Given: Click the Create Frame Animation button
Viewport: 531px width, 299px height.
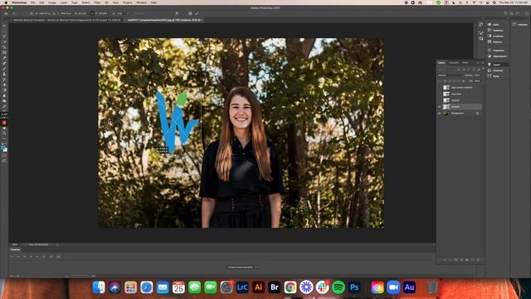Looking at the screenshot, I should click(x=241, y=267).
